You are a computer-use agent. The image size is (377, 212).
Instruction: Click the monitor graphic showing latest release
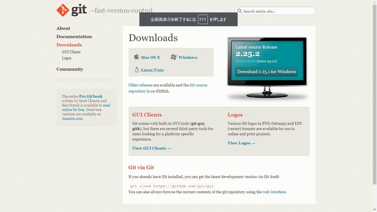(267, 68)
